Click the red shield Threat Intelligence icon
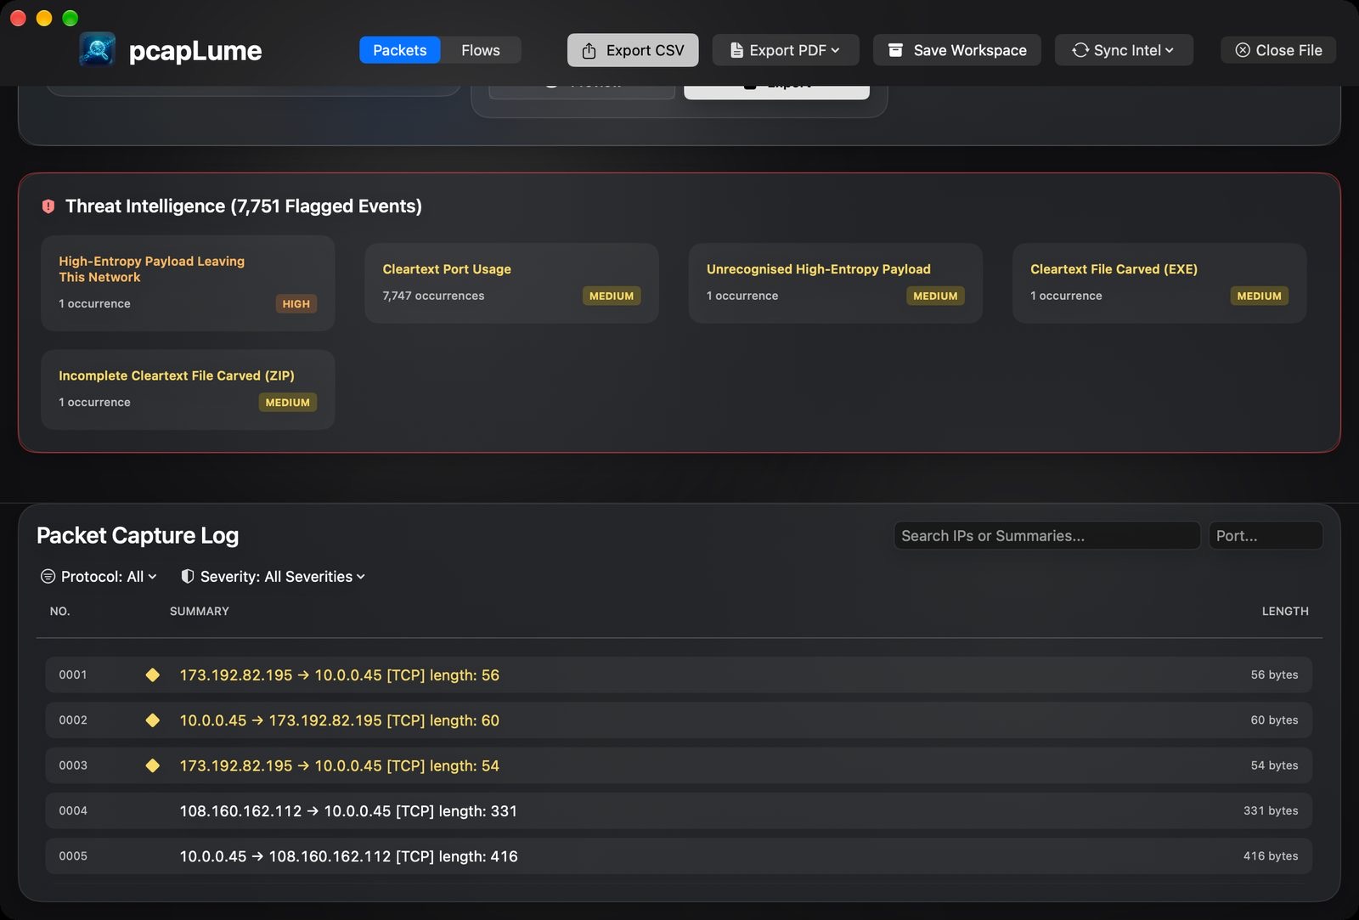The image size is (1359, 920). (48, 206)
